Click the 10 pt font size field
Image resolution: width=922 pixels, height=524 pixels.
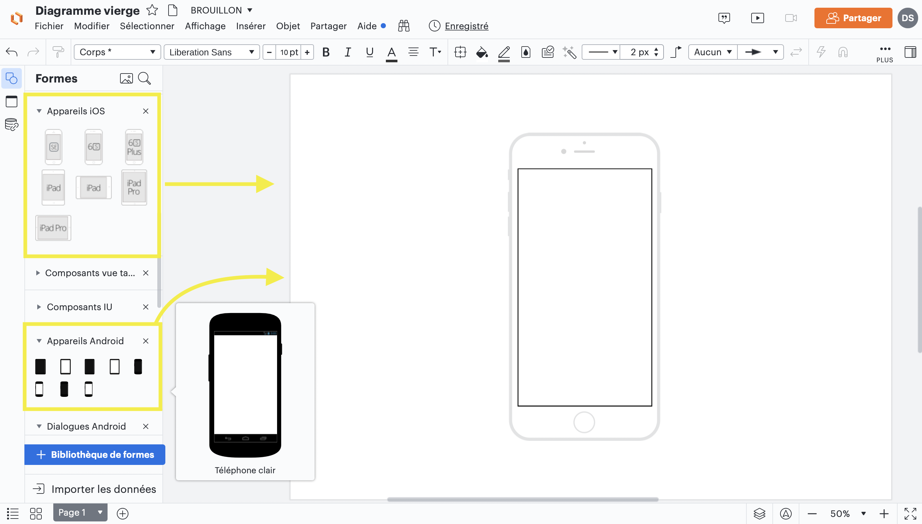coord(289,52)
